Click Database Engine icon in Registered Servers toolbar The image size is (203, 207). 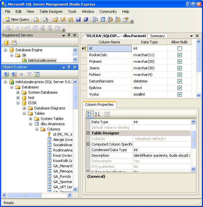(6, 42)
